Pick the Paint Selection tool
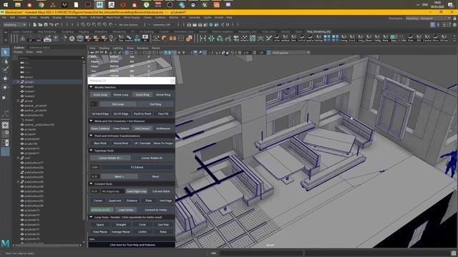Screen dimensions: 458x257 pos(5,70)
